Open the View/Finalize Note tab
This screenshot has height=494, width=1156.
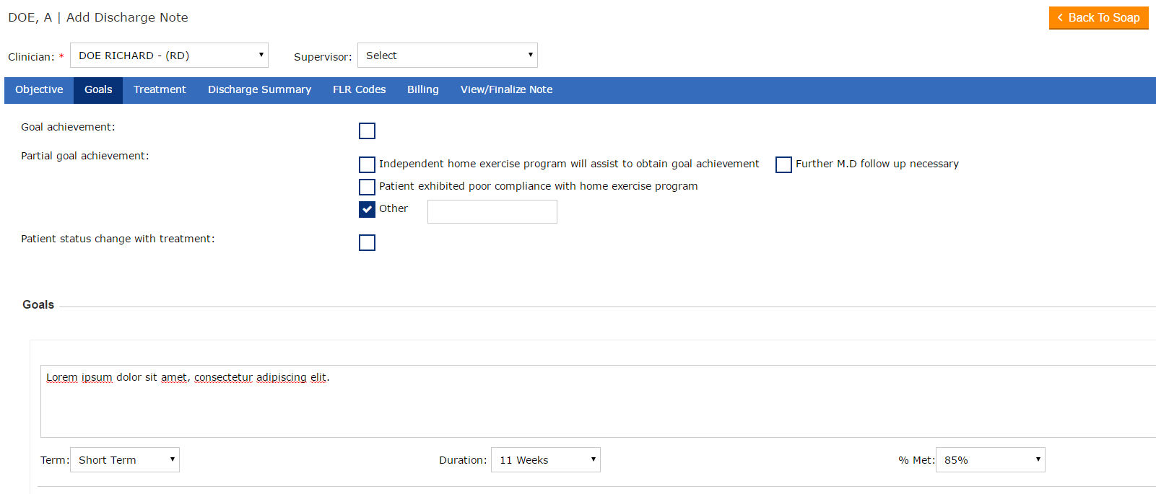506,90
